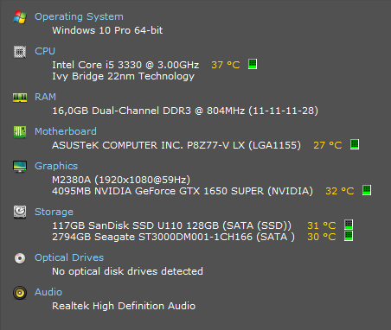Click the CPU temperature status indicator
Screen dimensions: 391x330
tap(253, 64)
